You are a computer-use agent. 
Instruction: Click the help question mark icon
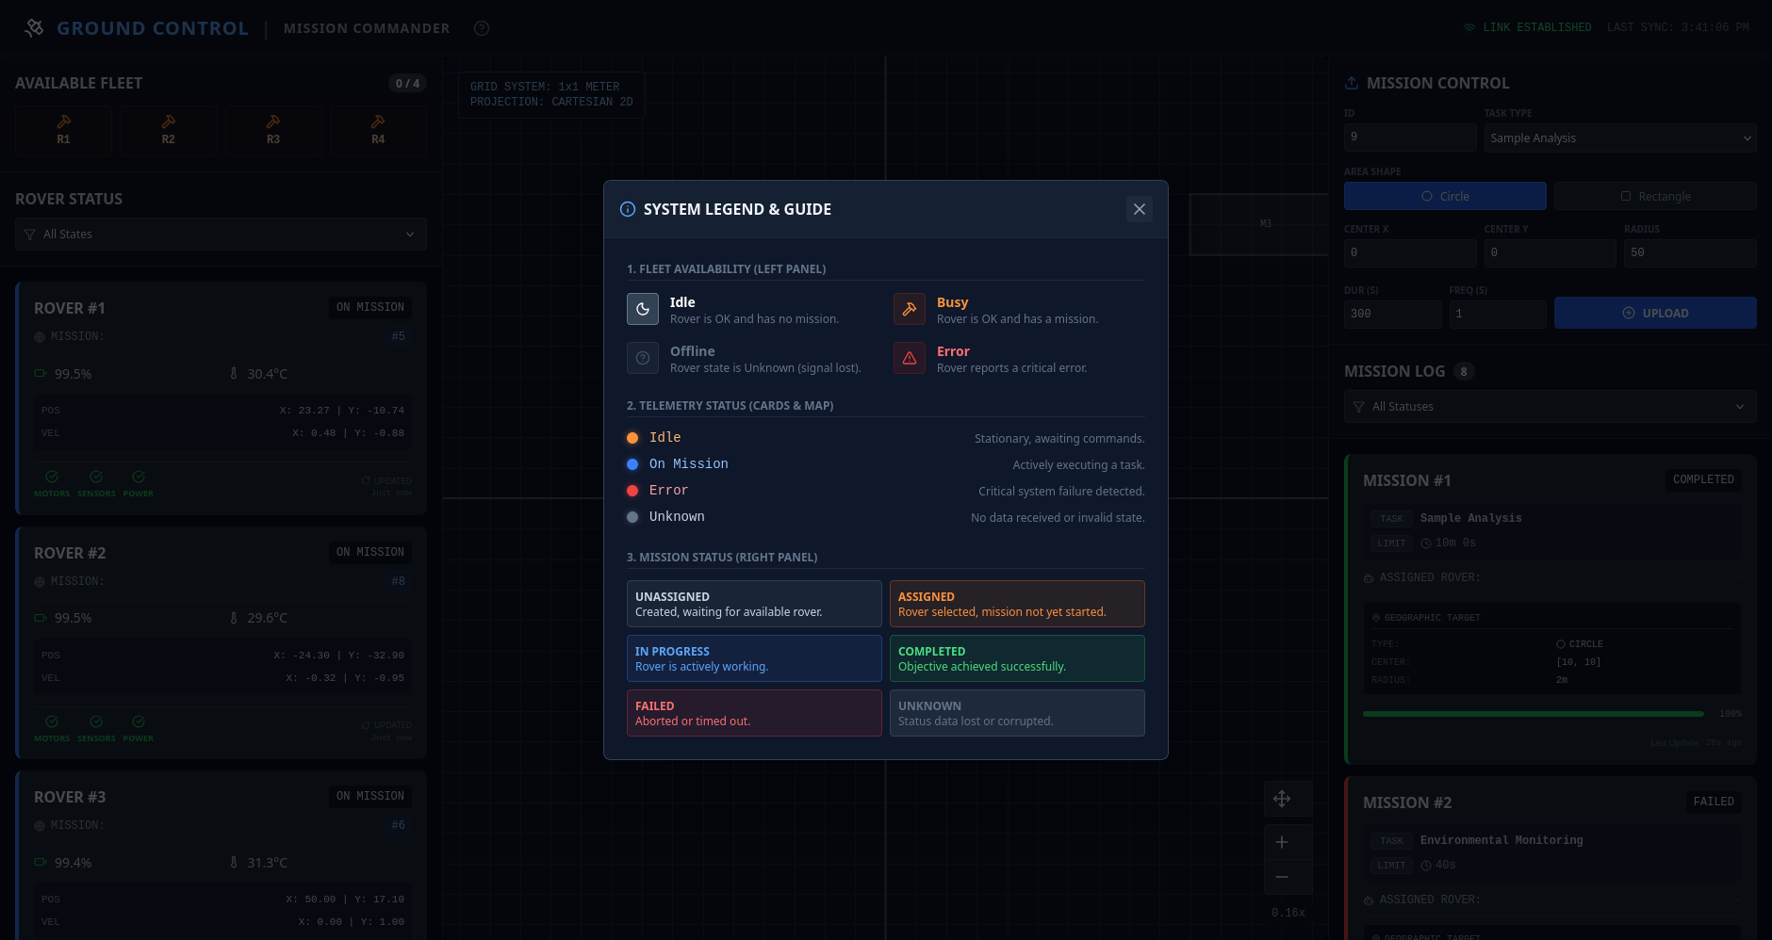pos(482,28)
